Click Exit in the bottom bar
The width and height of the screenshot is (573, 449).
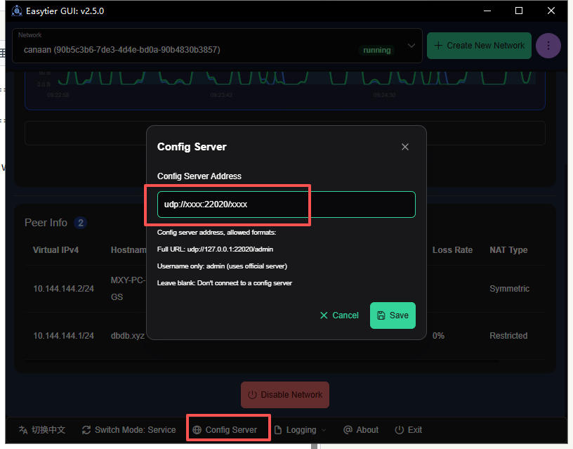click(408, 430)
